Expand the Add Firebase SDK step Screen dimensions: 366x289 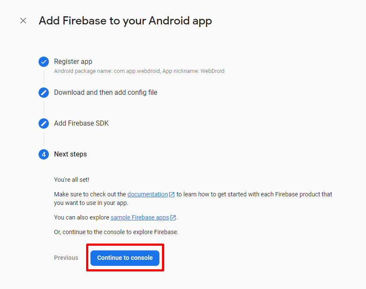pyautogui.click(x=81, y=123)
